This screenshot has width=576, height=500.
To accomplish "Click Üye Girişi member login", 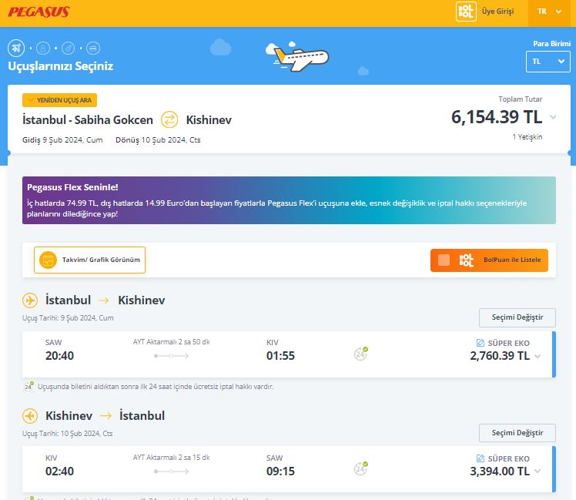I will pos(497,12).
